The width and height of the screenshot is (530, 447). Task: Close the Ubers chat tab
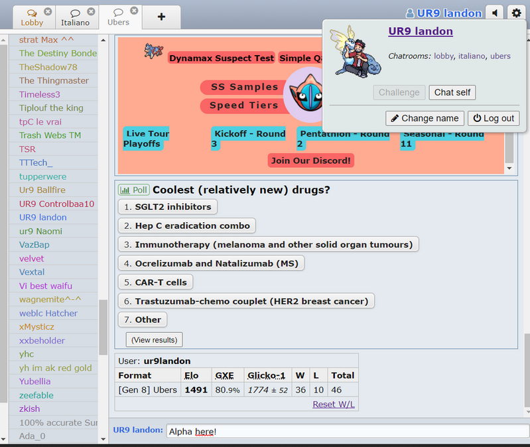coord(135,11)
